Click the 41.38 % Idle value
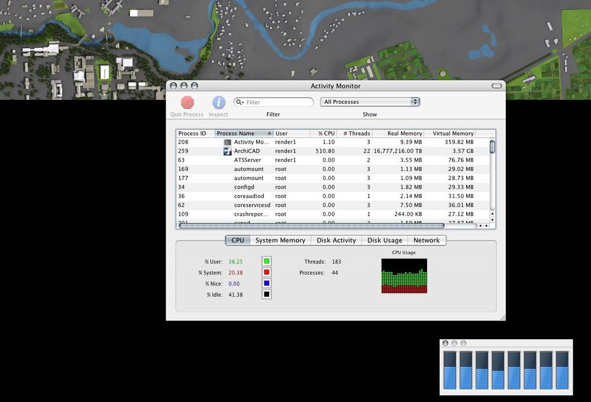The width and height of the screenshot is (591, 402). tap(235, 294)
